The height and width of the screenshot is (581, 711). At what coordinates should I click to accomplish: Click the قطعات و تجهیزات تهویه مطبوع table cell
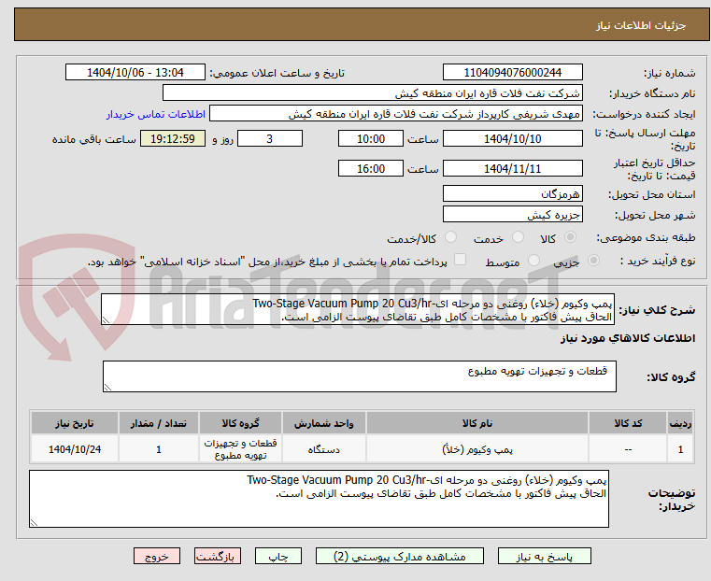click(240, 449)
